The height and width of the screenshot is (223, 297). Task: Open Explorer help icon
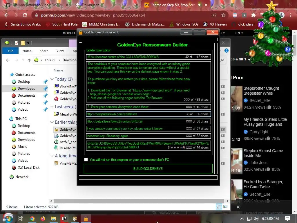[x=226, y=51]
